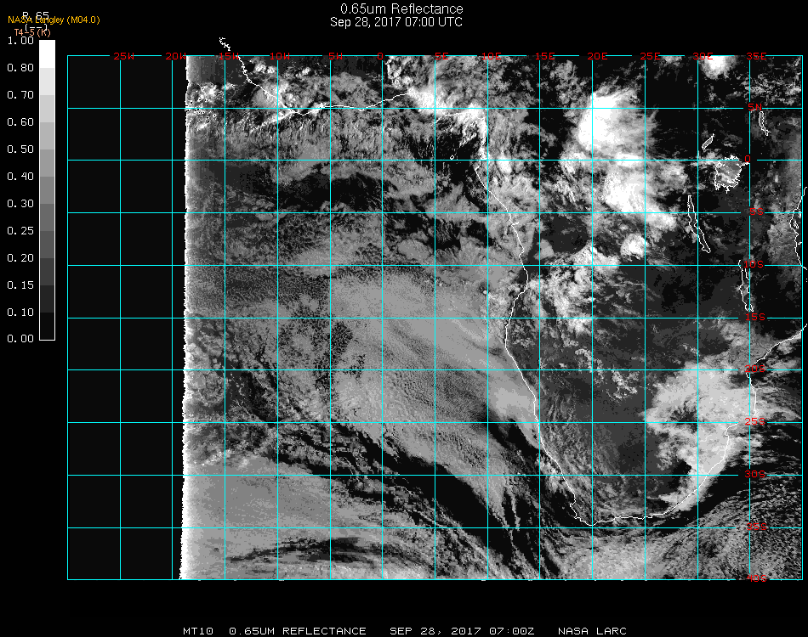Click the mid-gray scale segment beside 0.40

click(x=47, y=190)
